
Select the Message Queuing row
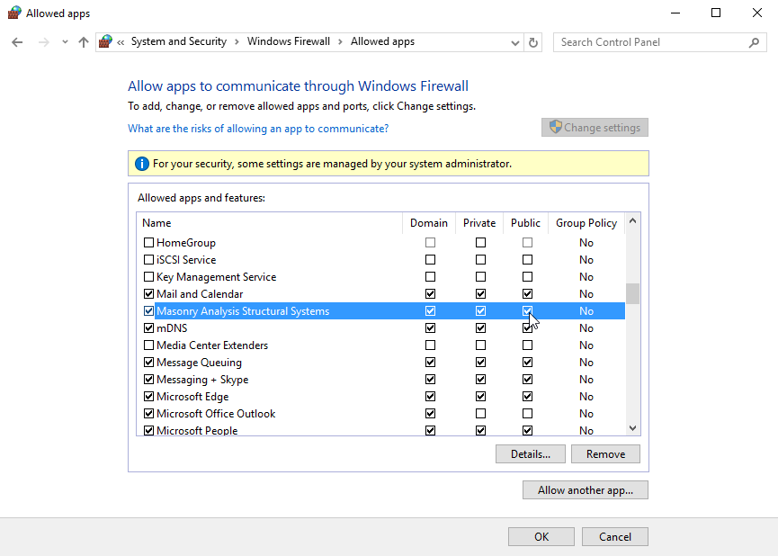coord(380,363)
